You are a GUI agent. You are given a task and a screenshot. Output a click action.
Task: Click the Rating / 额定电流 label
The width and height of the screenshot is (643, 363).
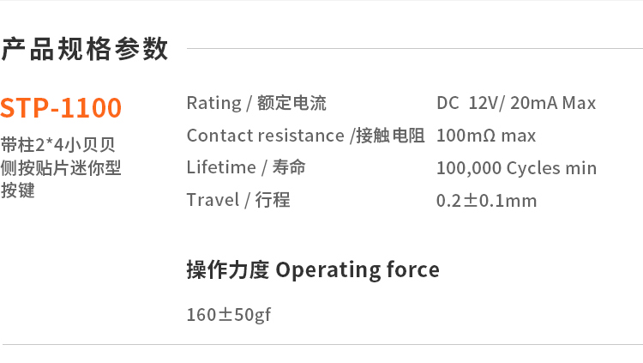tap(256, 104)
